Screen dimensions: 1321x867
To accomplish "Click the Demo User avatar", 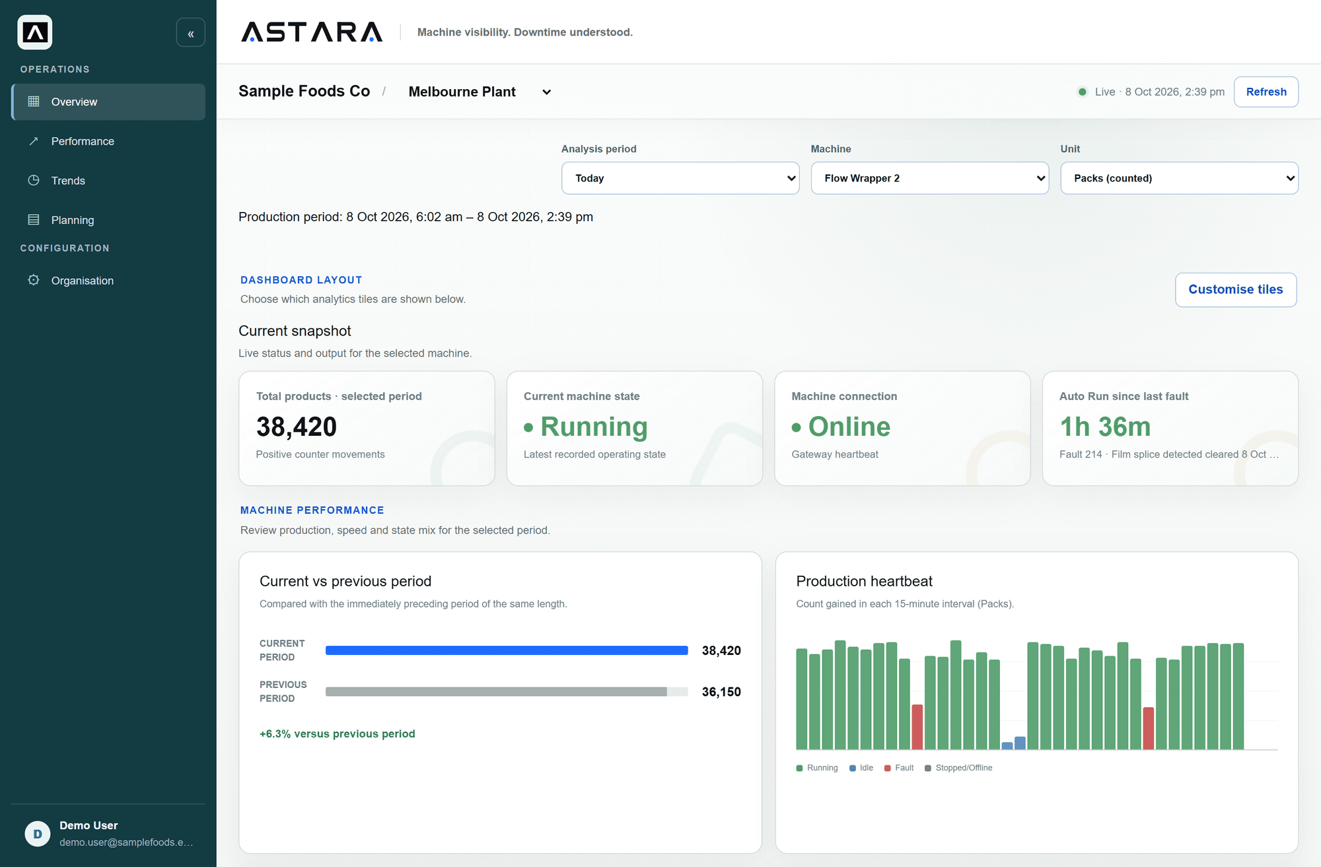I will [x=38, y=834].
